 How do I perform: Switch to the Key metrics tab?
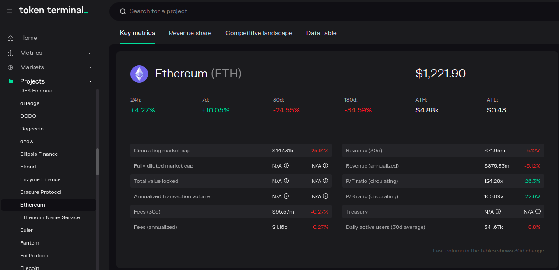coord(137,33)
